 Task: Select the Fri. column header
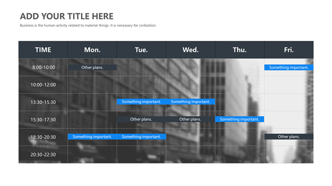289,50
